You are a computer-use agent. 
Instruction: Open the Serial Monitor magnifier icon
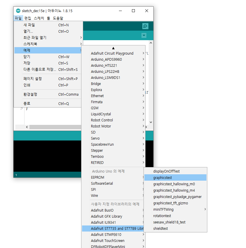(145, 26)
